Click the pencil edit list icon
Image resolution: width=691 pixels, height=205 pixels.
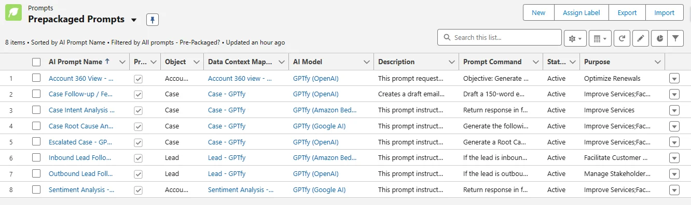point(641,38)
